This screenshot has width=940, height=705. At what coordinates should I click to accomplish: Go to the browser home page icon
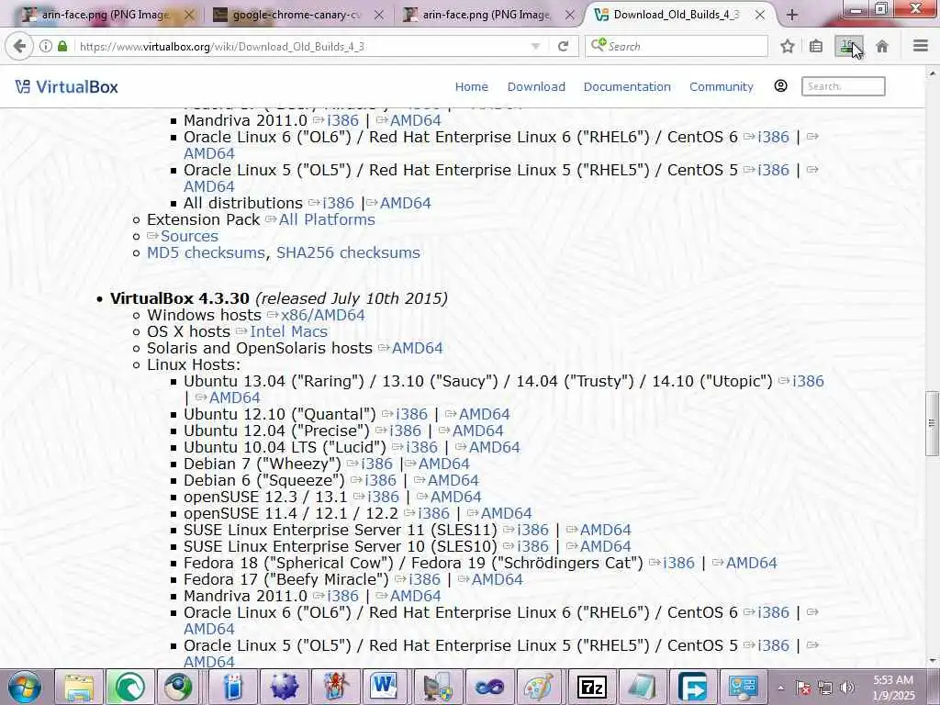click(882, 46)
